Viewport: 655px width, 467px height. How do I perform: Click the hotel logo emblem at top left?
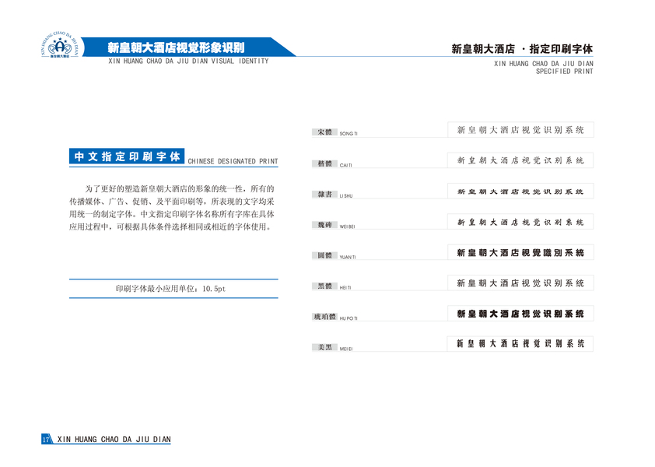(60, 44)
